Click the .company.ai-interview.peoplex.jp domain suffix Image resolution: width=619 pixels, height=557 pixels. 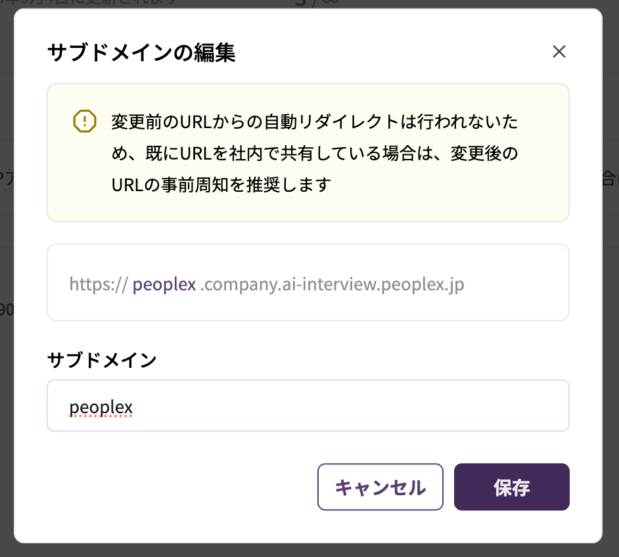332,284
